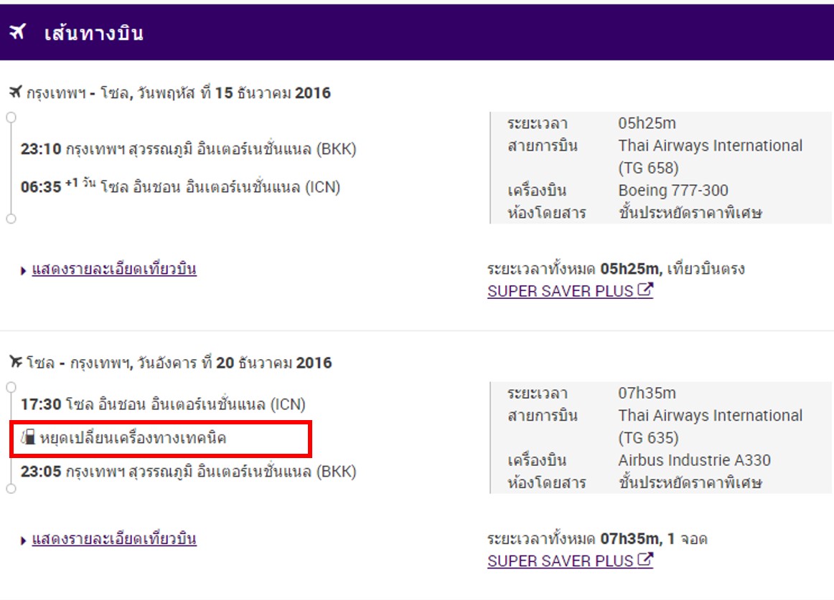
Task: Click external link icon of first SUPER SAVER PLUS
Action: click(645, 290)
